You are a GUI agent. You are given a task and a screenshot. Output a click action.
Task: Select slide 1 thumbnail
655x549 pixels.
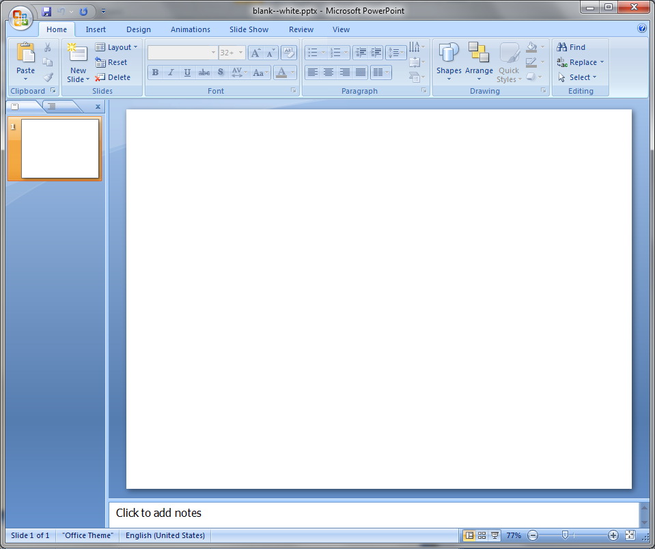pos(60,148)
